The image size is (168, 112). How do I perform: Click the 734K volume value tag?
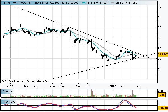(162, 95)
